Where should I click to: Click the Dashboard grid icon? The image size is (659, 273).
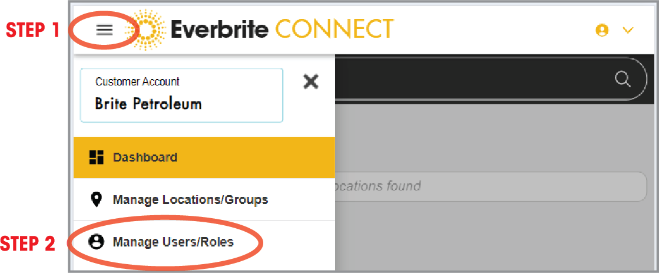96,157
